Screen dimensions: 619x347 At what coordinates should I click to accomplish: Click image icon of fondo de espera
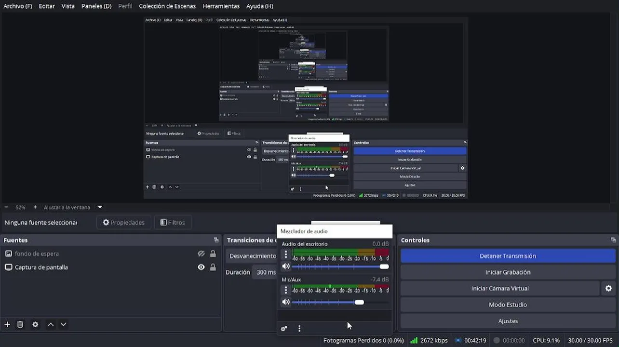[8, 254]
